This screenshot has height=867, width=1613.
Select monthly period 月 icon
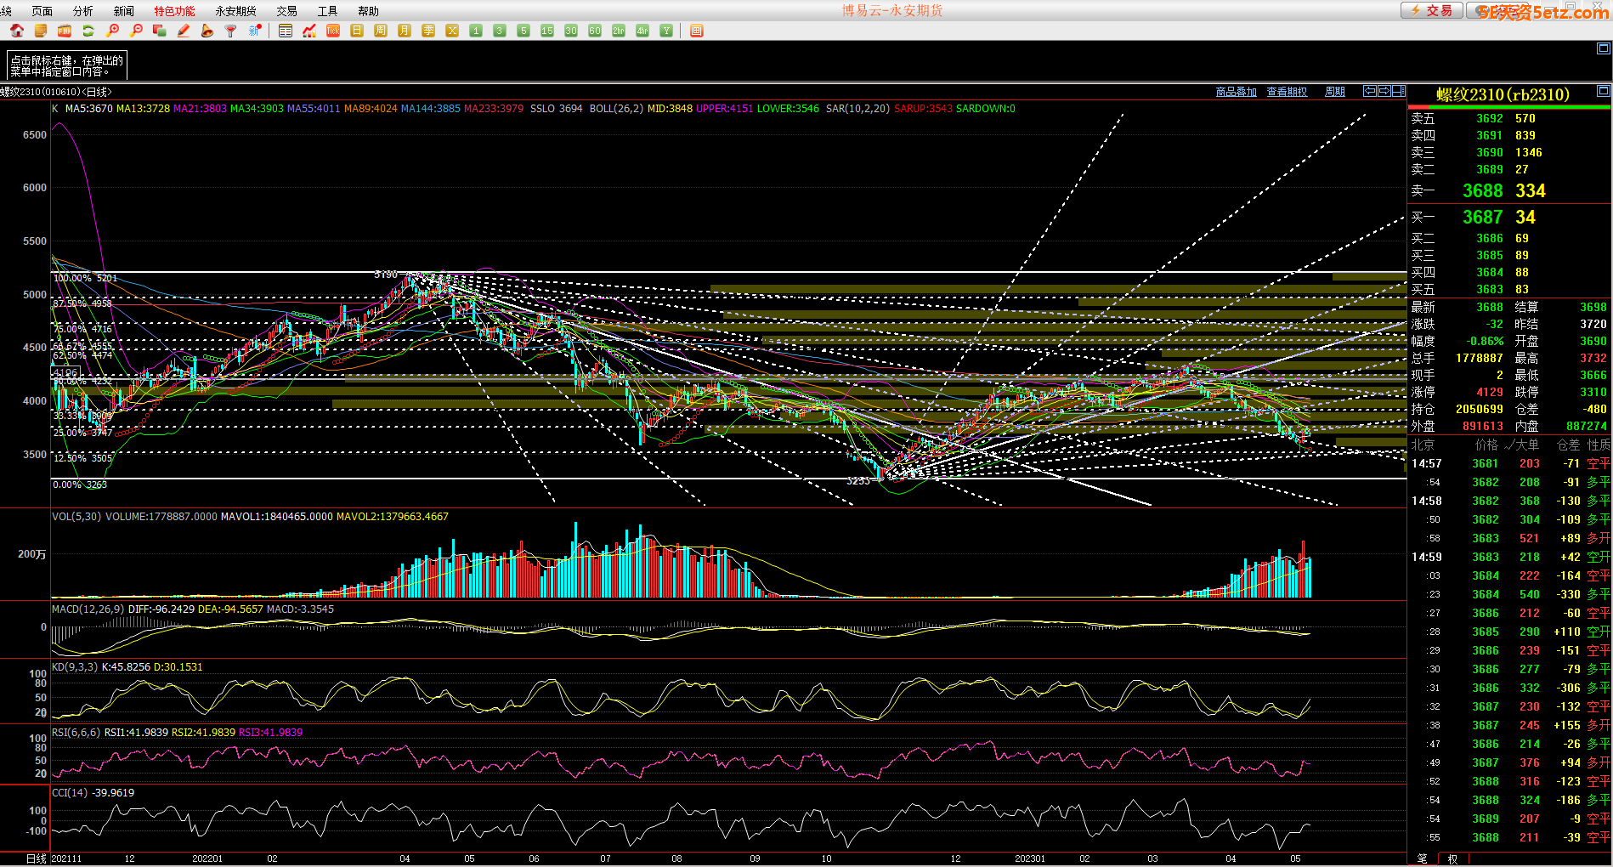[405, 31]
